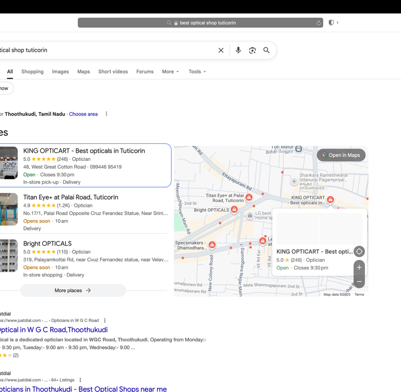Viewport: 401px width, 392px height.
Task: Switch to the Images tab
Action: coord(61,72)
